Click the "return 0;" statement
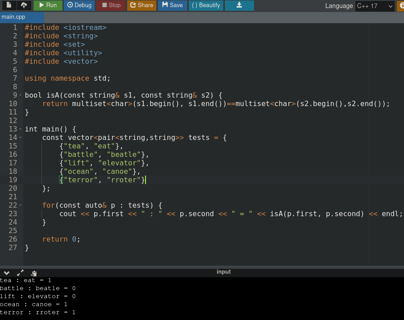 [x=61, y=239]
